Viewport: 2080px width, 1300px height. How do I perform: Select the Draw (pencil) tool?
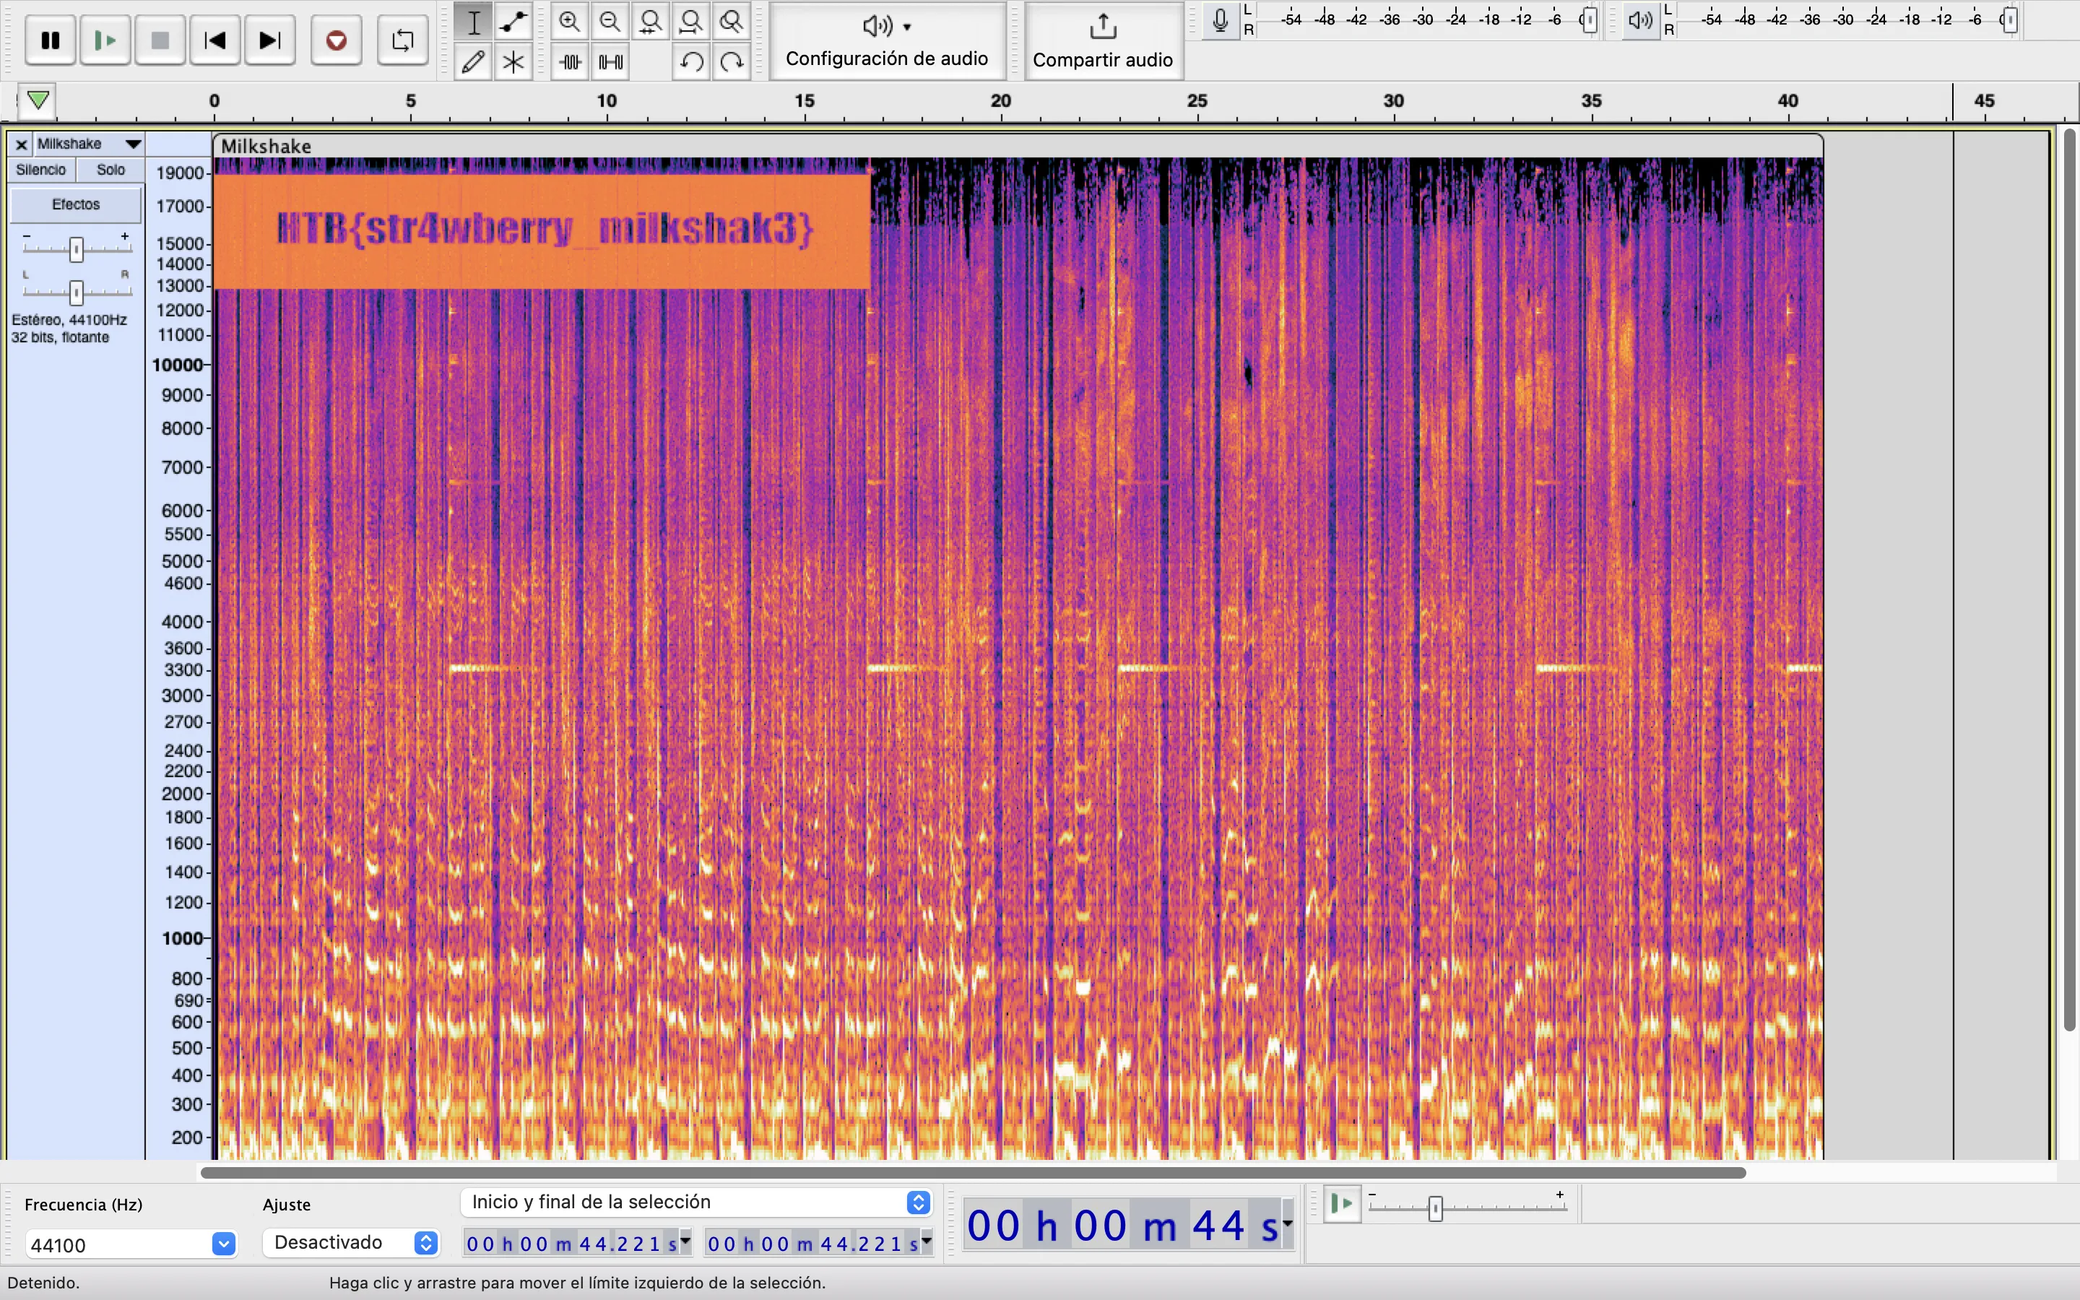tap(474, 61)
